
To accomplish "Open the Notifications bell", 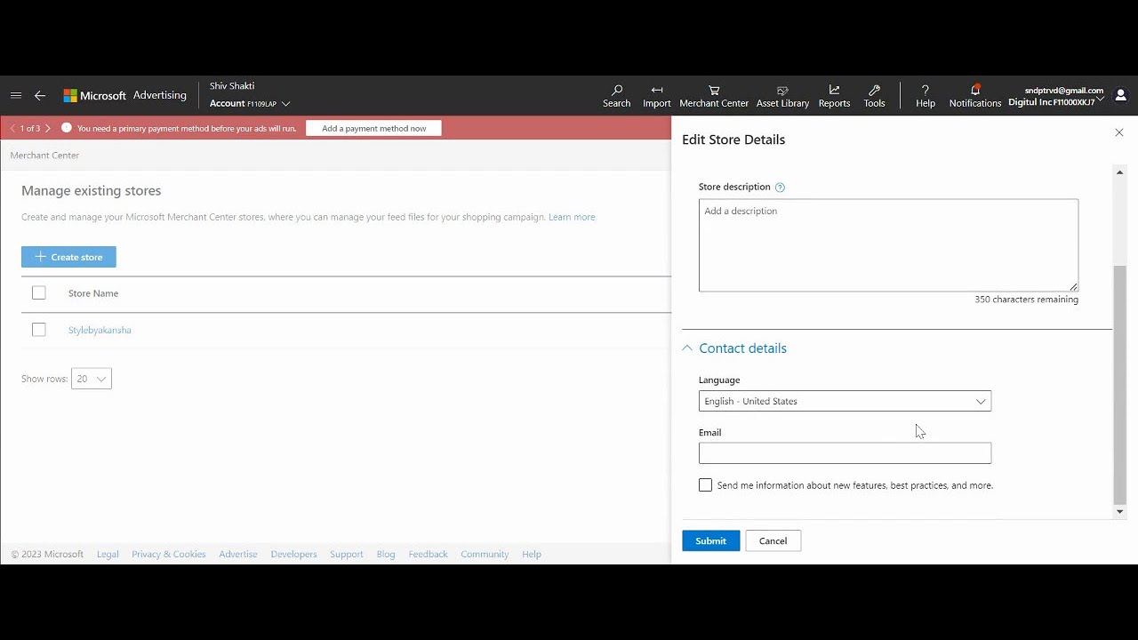I will tap(975, 96).
